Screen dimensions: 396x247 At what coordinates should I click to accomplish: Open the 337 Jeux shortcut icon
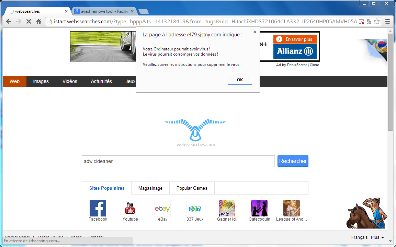195,208
